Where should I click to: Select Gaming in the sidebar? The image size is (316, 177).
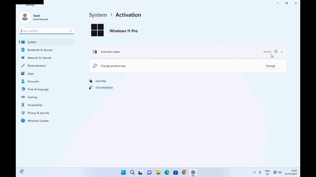46,97
